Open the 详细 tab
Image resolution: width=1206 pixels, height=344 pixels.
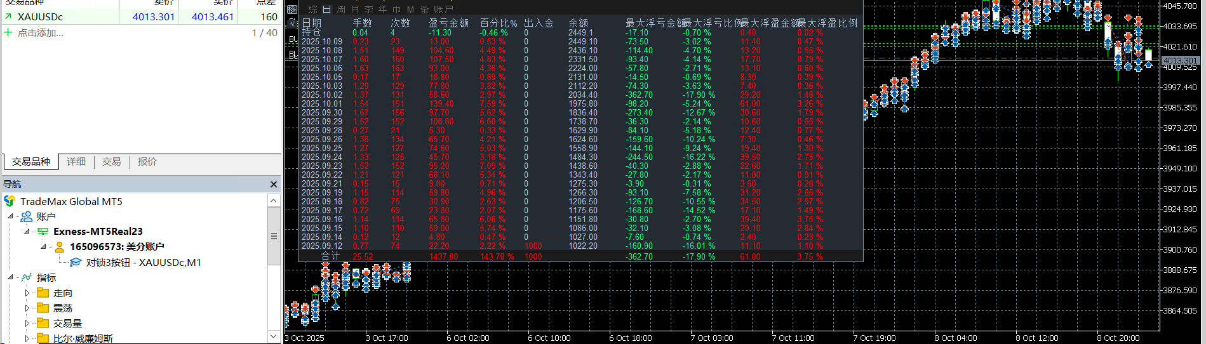click(76, 162)
